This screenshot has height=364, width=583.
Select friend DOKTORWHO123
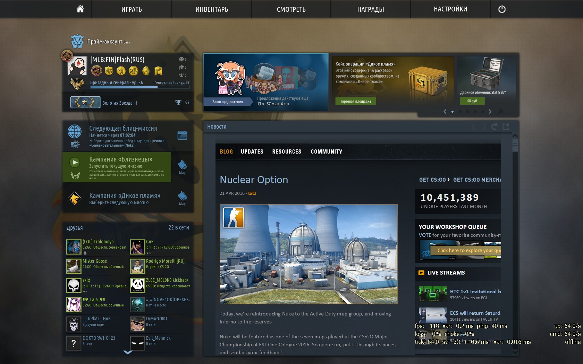pyautogui.click(x=96, y=343)
